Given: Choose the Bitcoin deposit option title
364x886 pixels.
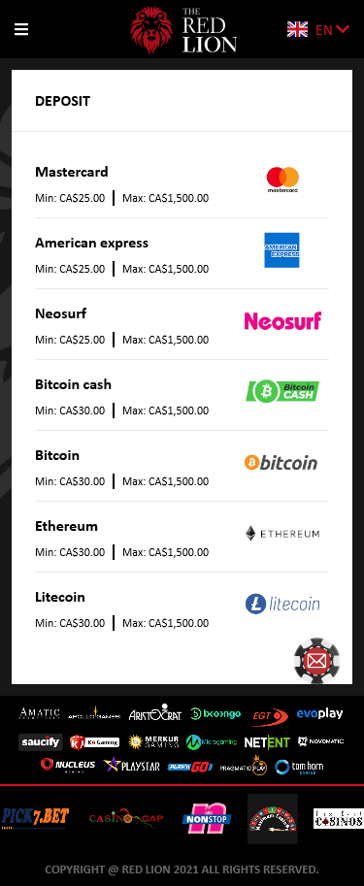Looking at the screenshot, I should (57, 455).
